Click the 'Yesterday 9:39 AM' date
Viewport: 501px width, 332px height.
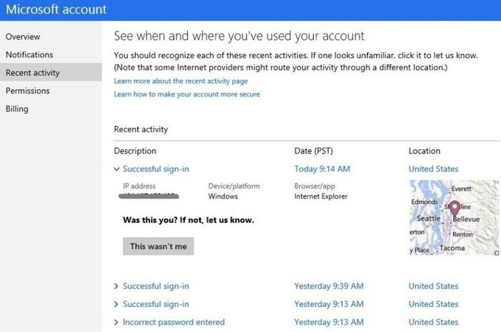(329, 286)
